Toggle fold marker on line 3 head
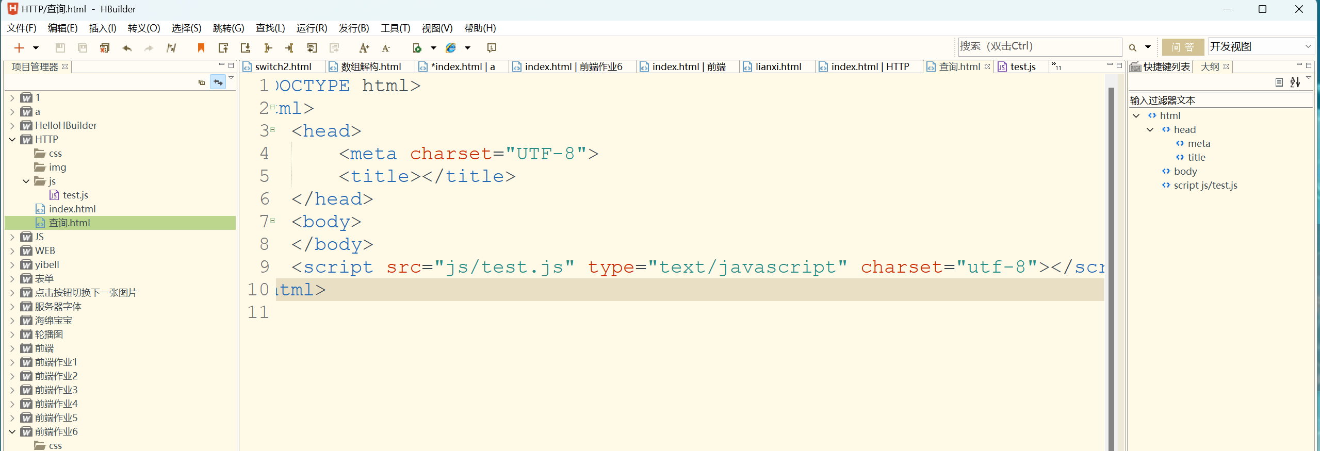The width and height of the screenshot is (1320, 451). click(273, 130)
